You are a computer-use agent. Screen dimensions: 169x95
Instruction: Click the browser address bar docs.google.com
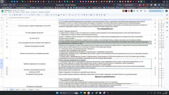pos(25,5)
